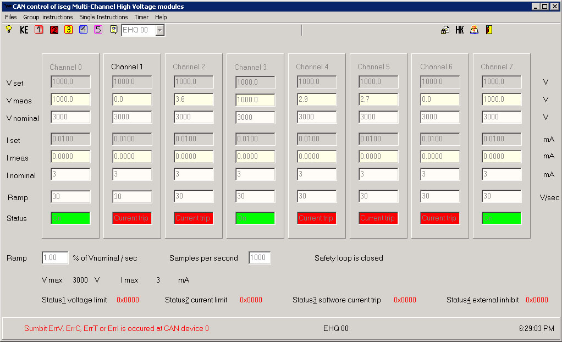Click the Channel 6 heading label
Screen dimensions: 562x342
[436, 67]
